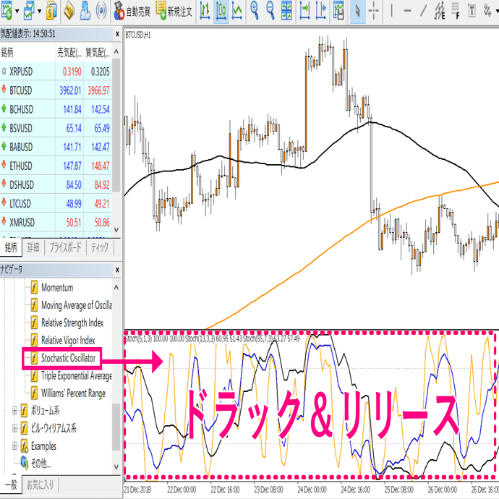
Task: Close the Market Watch panel
Action: pos(117,34)
